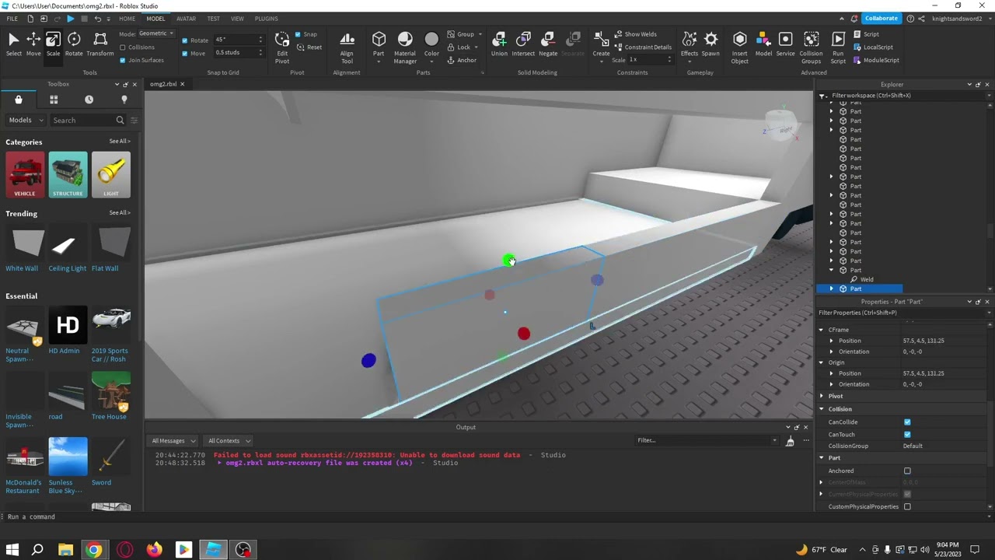Screen dimensions: 995x560
Task: Reset the pivot with Reset button
Action: [x=309, y=47]
